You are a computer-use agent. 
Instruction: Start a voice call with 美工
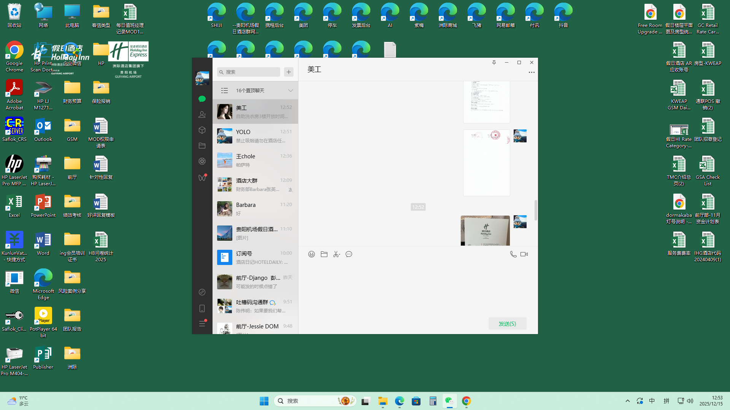[513, 254]
